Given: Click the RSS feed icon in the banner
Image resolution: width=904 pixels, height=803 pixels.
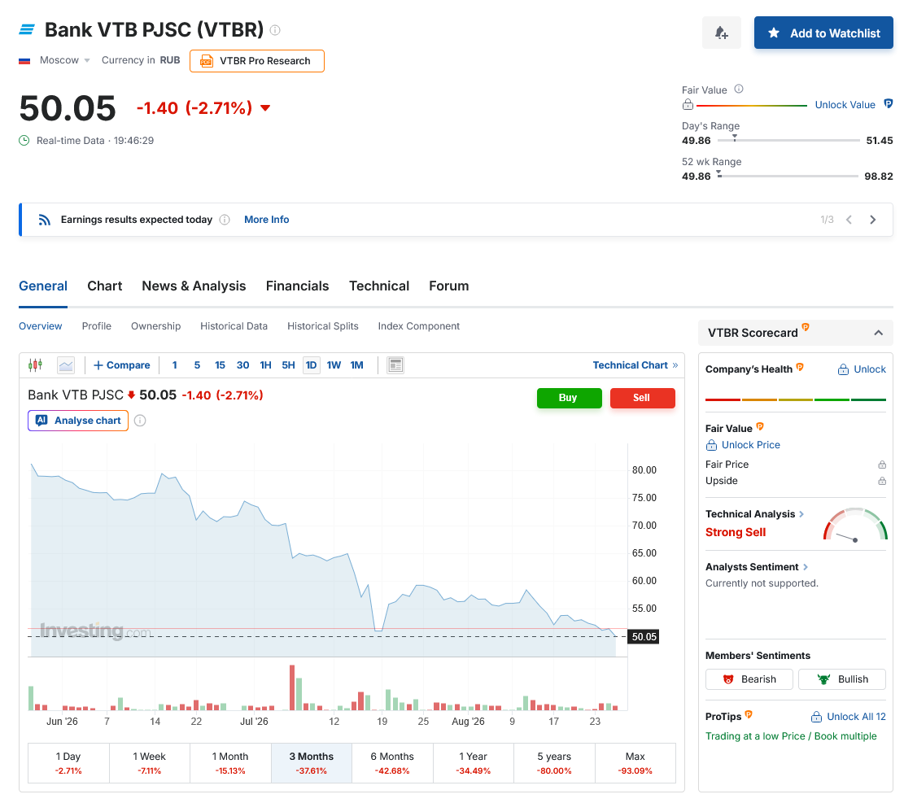Looking at the screenshot, I should pyautogui.click(x=45, y=220).
